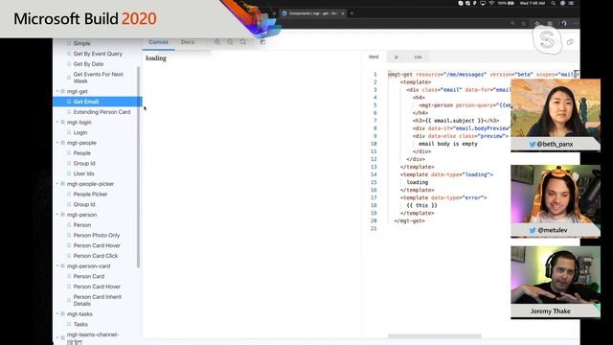
Task: Open the Person Card Click story
Action: tap(96, 256)
